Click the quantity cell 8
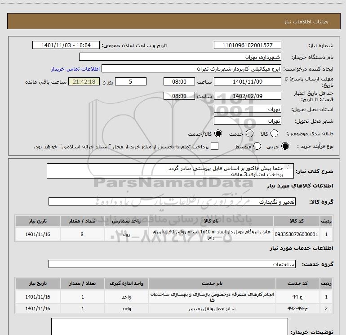 pos(82,234)
